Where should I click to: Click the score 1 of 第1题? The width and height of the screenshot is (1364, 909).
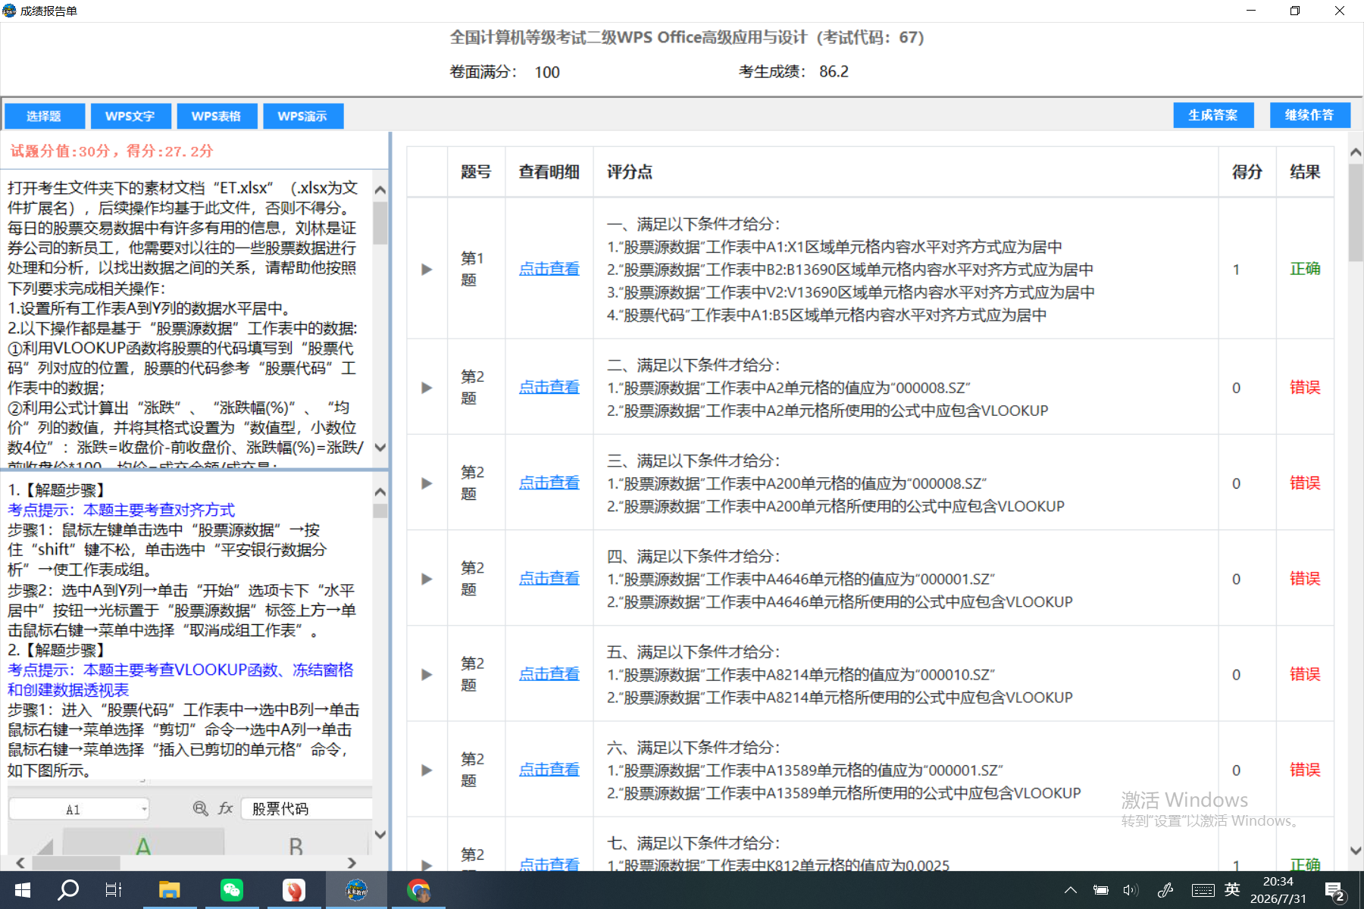(x=1236, y=269)
